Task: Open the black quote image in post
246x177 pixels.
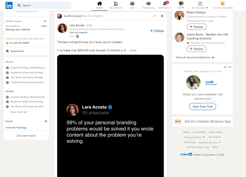Action: [110, 116]
